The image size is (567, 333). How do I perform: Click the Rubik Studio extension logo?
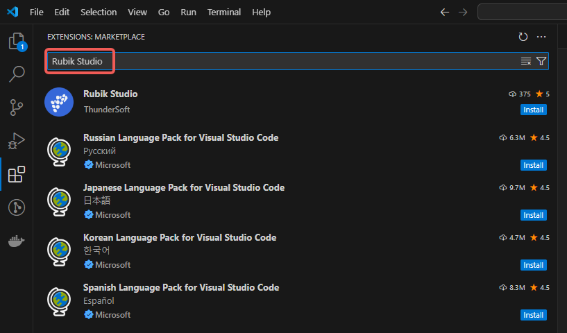(x=59, y=102)
